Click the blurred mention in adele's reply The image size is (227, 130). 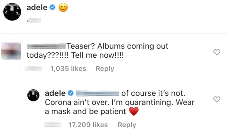[98, 93]
